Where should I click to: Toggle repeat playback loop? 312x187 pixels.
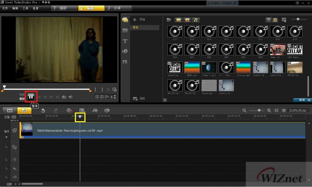(64, 97)
